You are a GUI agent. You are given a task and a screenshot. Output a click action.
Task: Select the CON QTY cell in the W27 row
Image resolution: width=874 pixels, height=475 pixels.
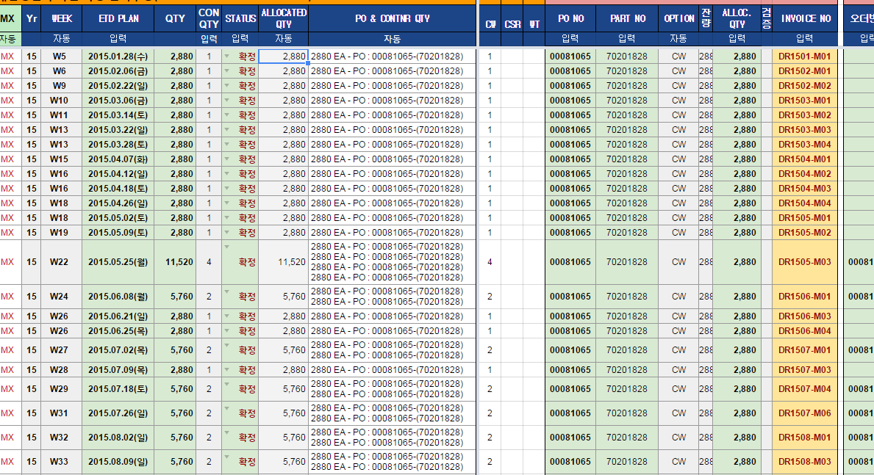pos(209,350)
